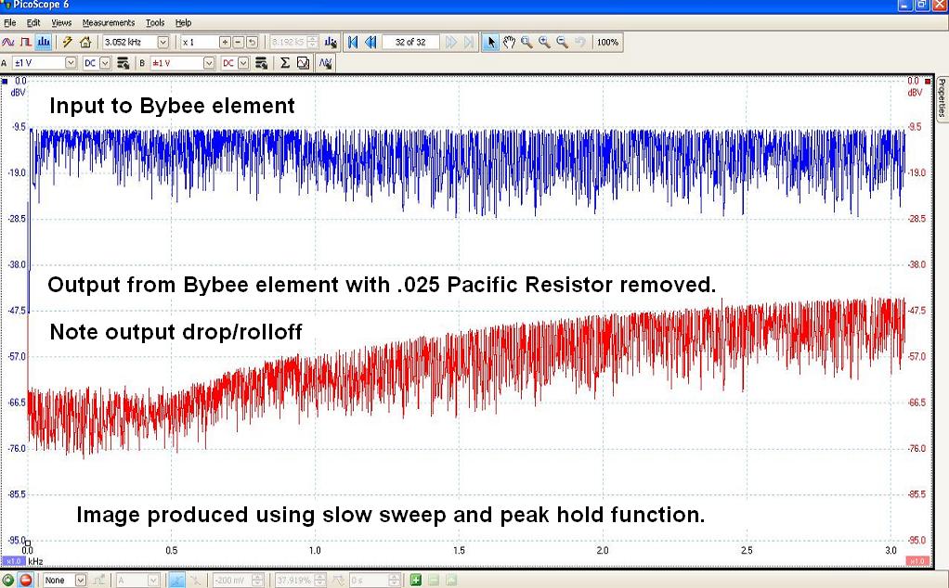Open Channel B options icon
This screenshot has height=588, width=949.
(x=261, y=63)
